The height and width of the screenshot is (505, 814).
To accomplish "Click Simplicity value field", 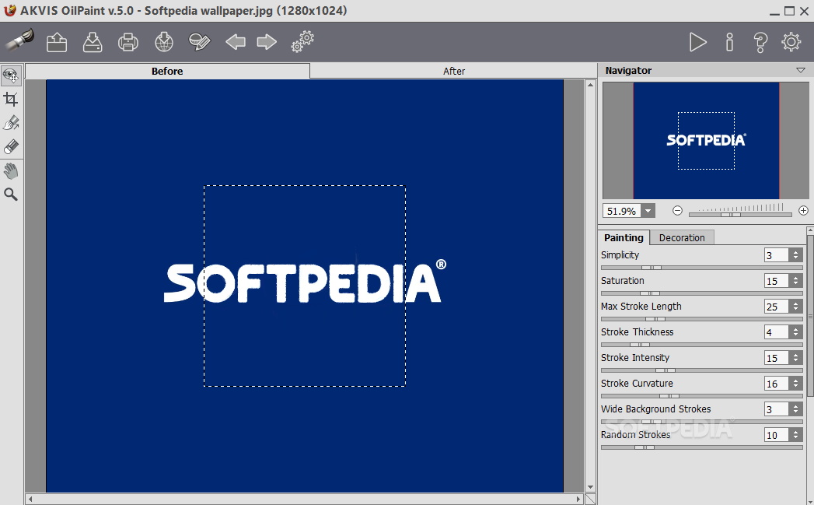I will (x=776, y=255).
